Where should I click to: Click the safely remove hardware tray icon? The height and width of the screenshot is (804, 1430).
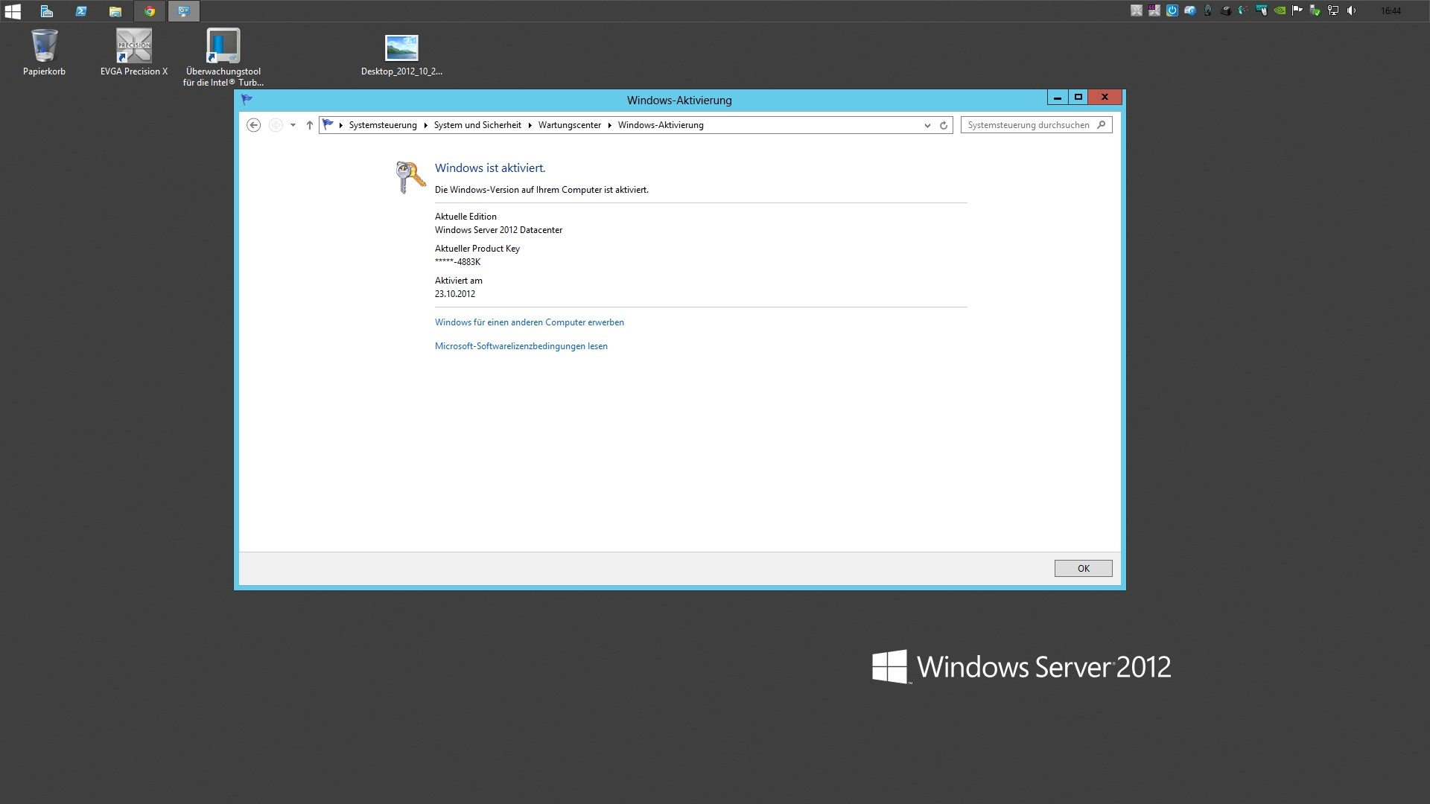tap(1315, 10)
